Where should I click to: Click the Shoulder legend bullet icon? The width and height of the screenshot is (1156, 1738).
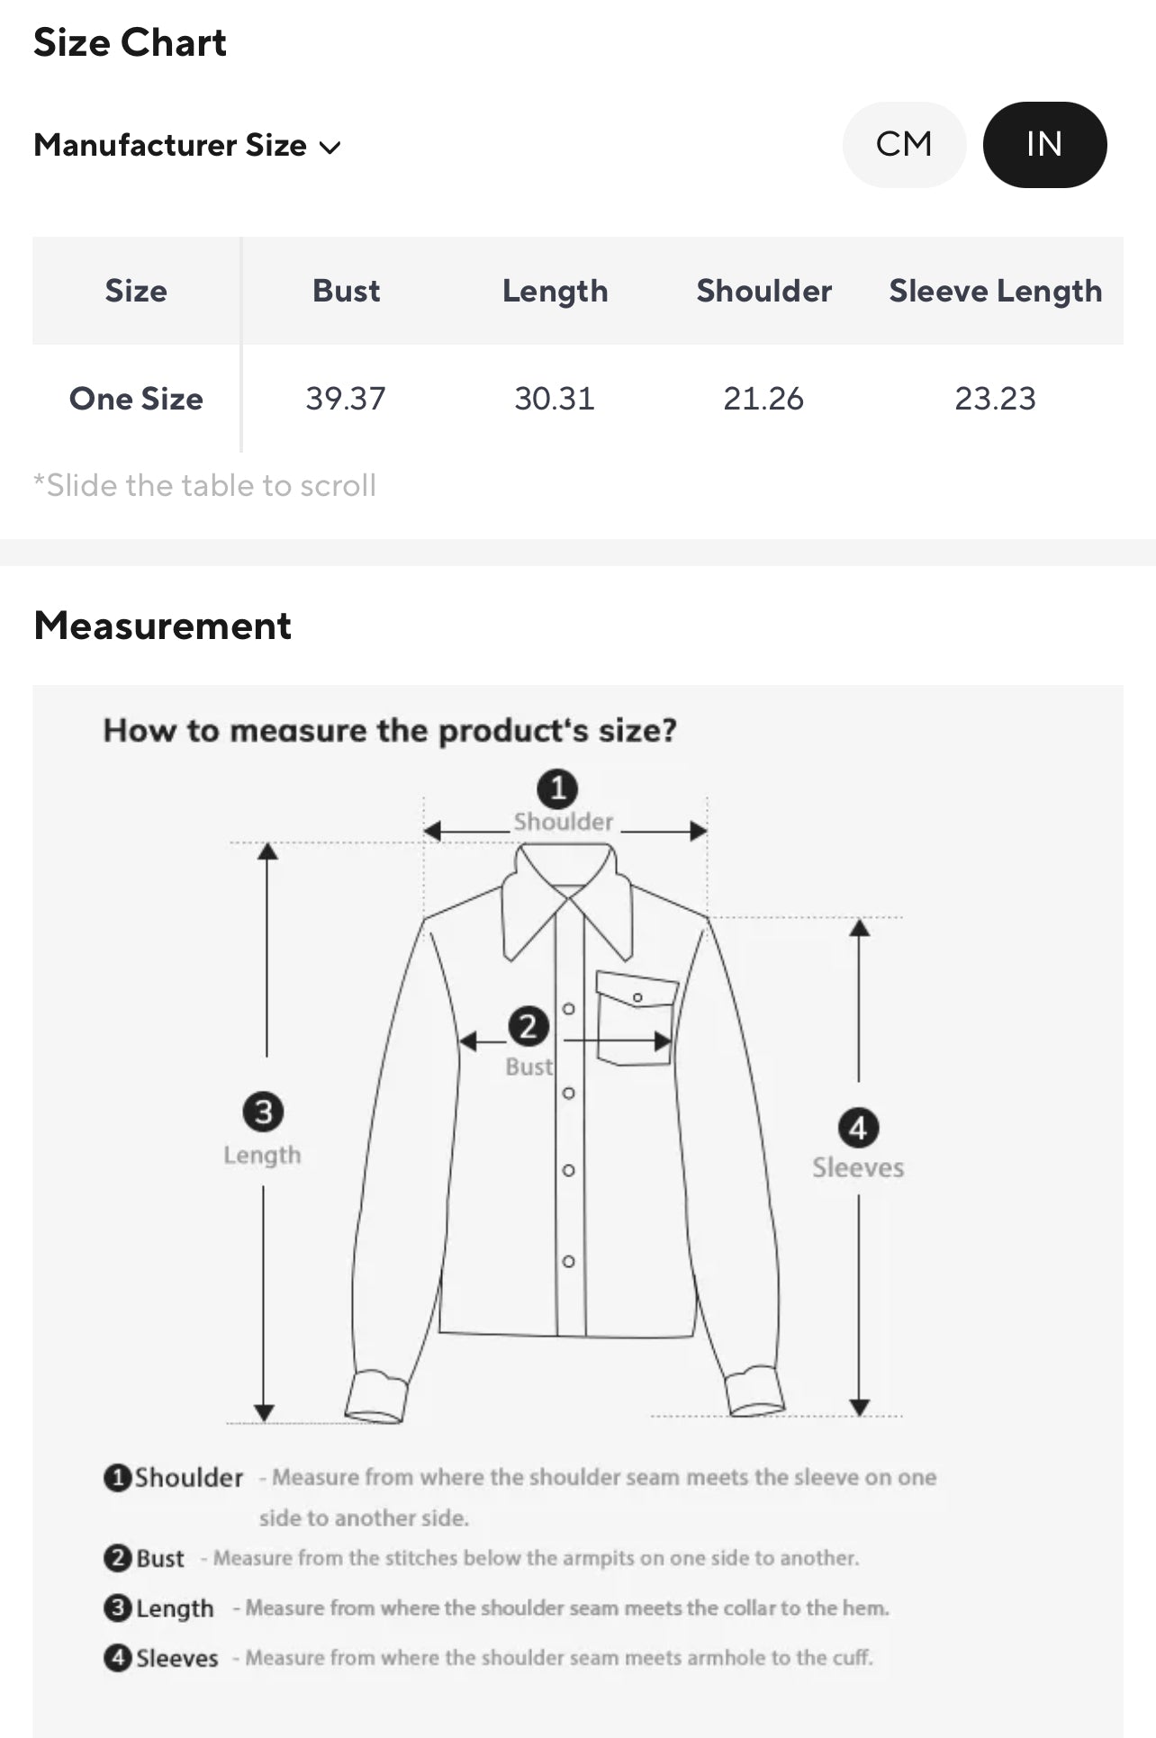tap(117, 1477)
